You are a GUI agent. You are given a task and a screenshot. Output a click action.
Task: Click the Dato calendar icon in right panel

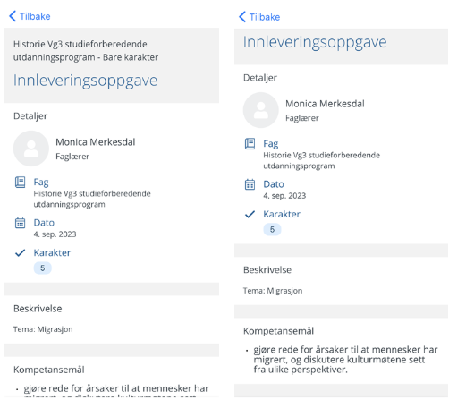pyautogui.click(x=250, y=184)
